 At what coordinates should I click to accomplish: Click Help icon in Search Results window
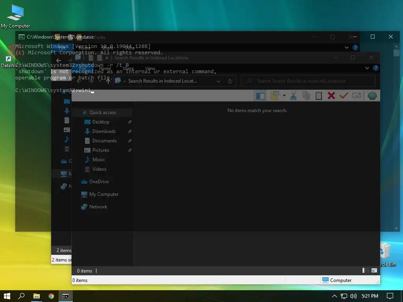click(x=375, y=68)
